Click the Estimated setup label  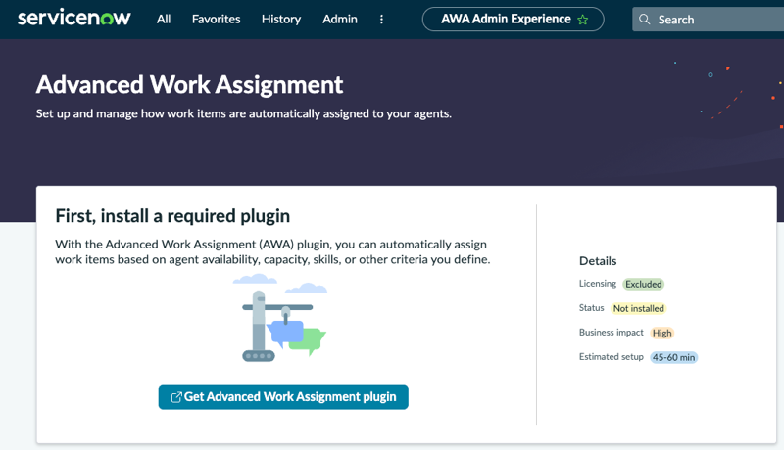pyautogui.click(x=611, y=357)
